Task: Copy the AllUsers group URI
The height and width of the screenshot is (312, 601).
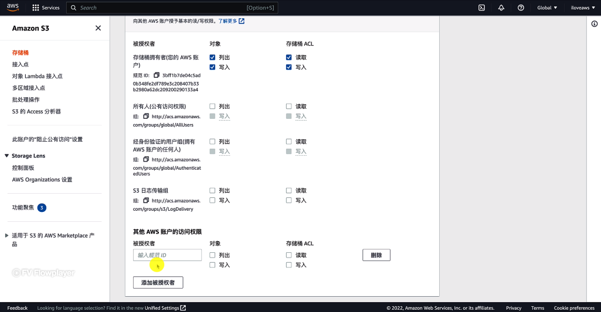Action: 146,116
